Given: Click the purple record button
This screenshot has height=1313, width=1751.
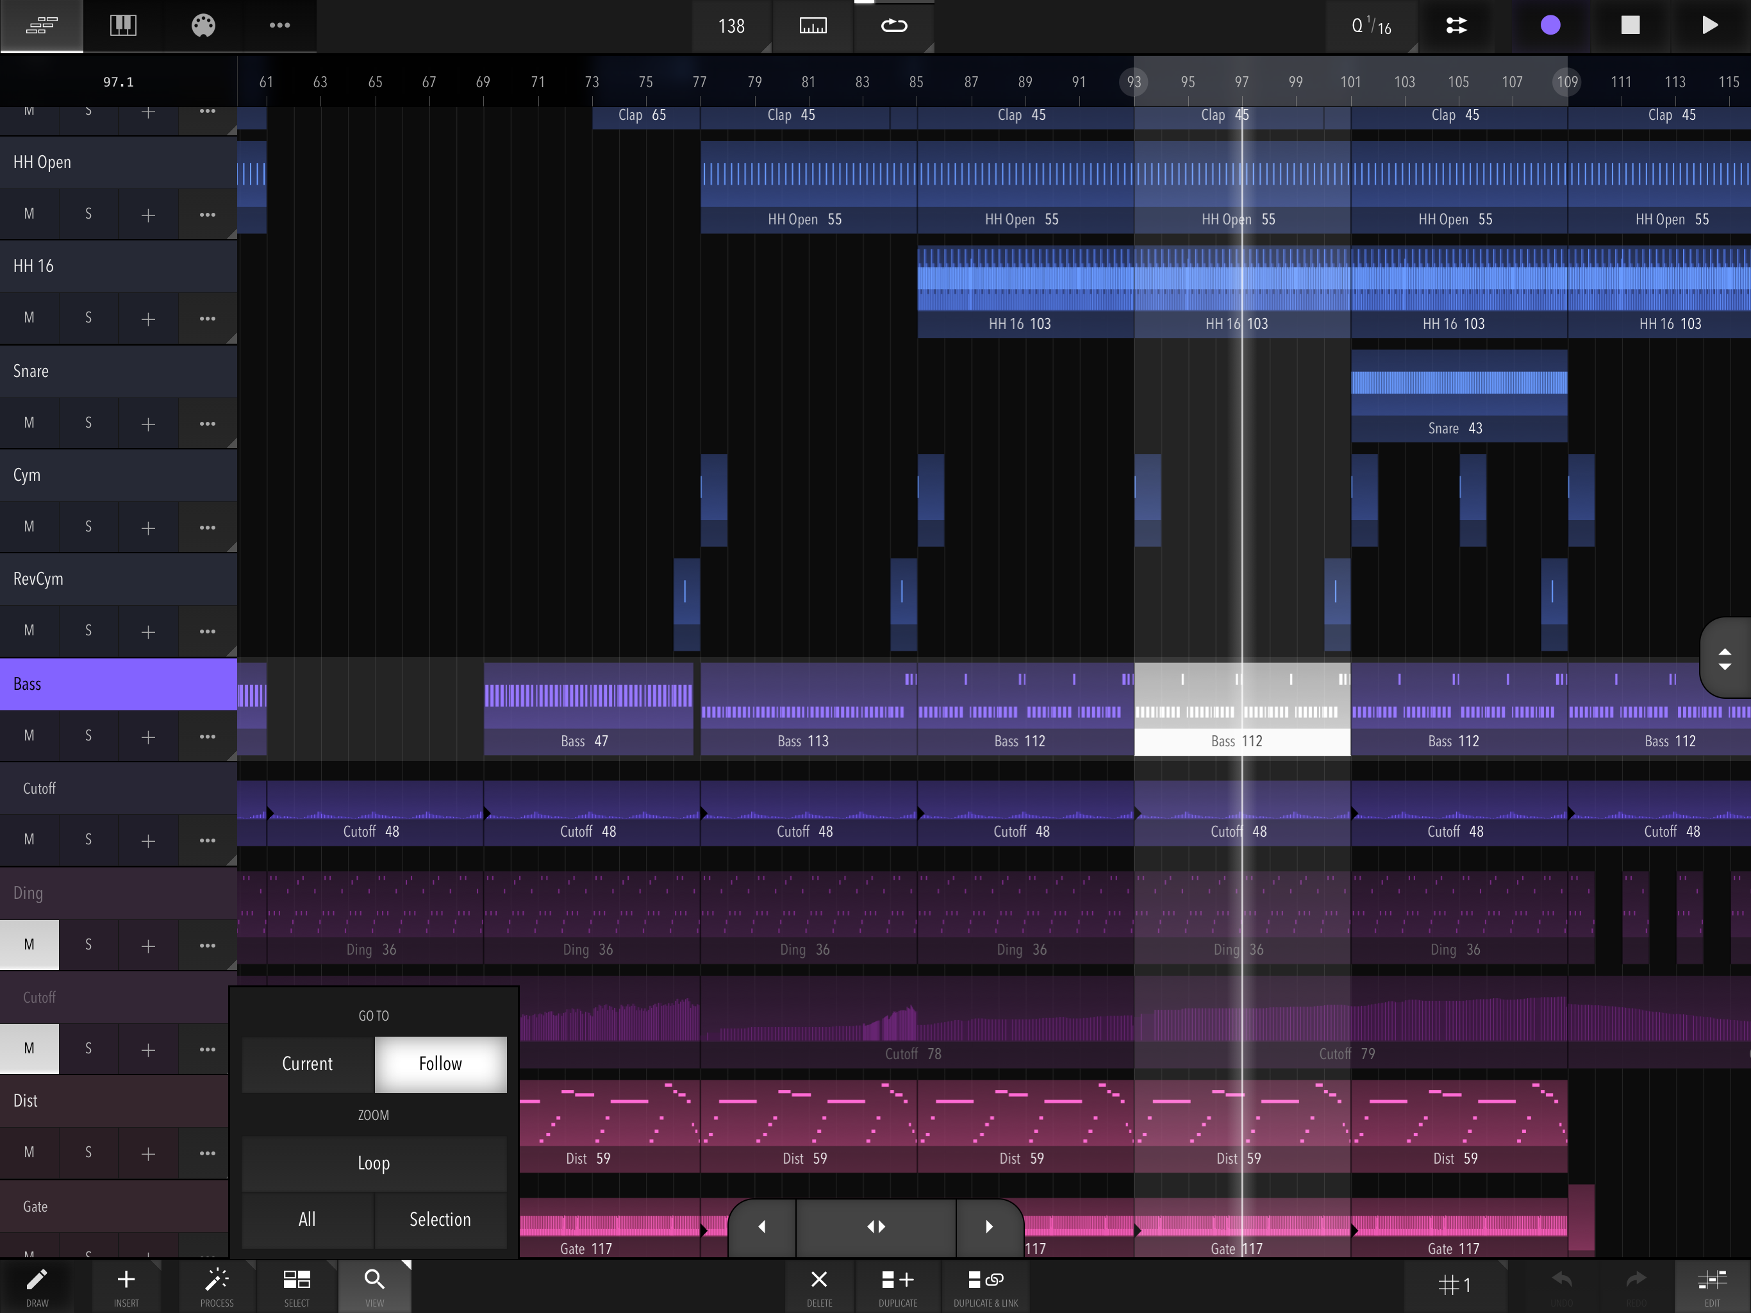Looking at the screenshot, I should pyautogui.click(x=1550, y=26).
